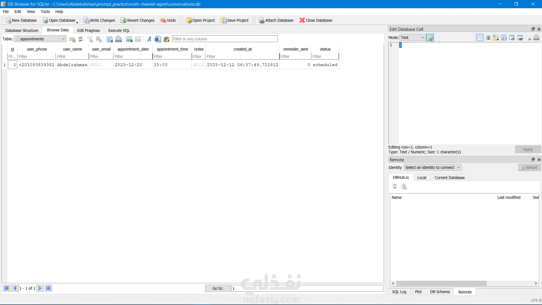The height and width of the screenshot is (305, 542).
Task: Open find and replace icon
Action: [167, 39]
